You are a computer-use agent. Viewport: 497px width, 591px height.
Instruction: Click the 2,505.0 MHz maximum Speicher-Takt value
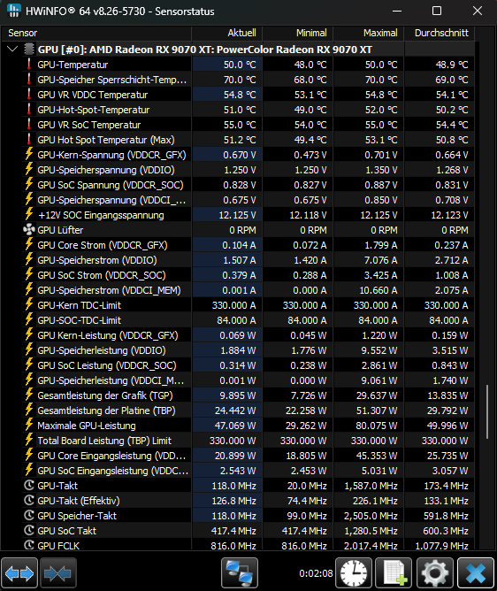pos(371,516)
